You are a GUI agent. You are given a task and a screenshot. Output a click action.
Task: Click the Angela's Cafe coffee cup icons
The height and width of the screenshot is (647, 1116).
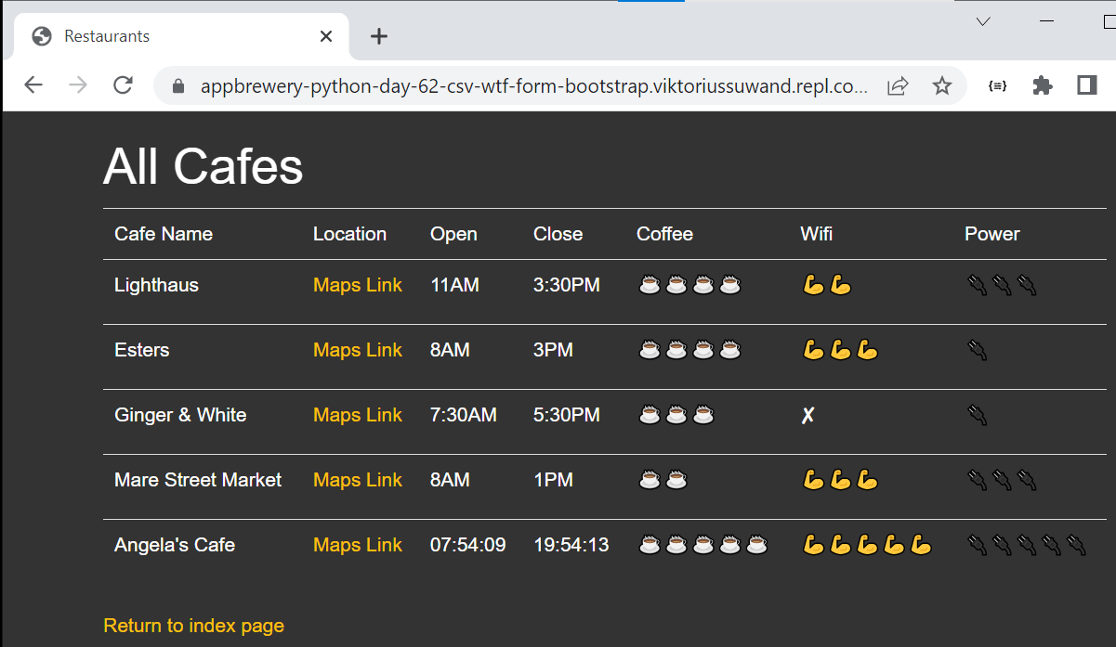(x=703, y=545)
